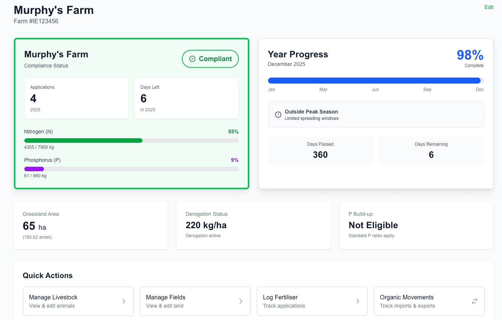Viewport: 502px width, 320px height.
Task: Open the Grassland Area details card
Action: pos(90,225)
